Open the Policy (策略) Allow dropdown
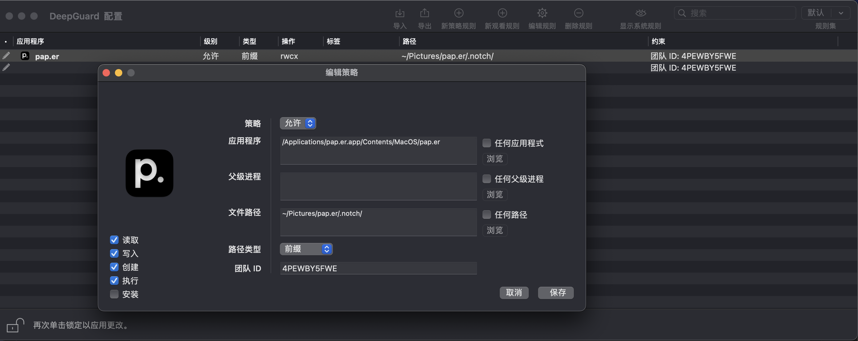Screen dimensions: 858x341 [298, 123]
